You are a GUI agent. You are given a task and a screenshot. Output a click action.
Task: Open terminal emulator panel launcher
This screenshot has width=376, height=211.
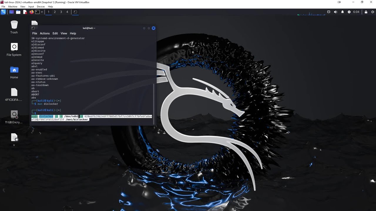[x=37, y=12]
